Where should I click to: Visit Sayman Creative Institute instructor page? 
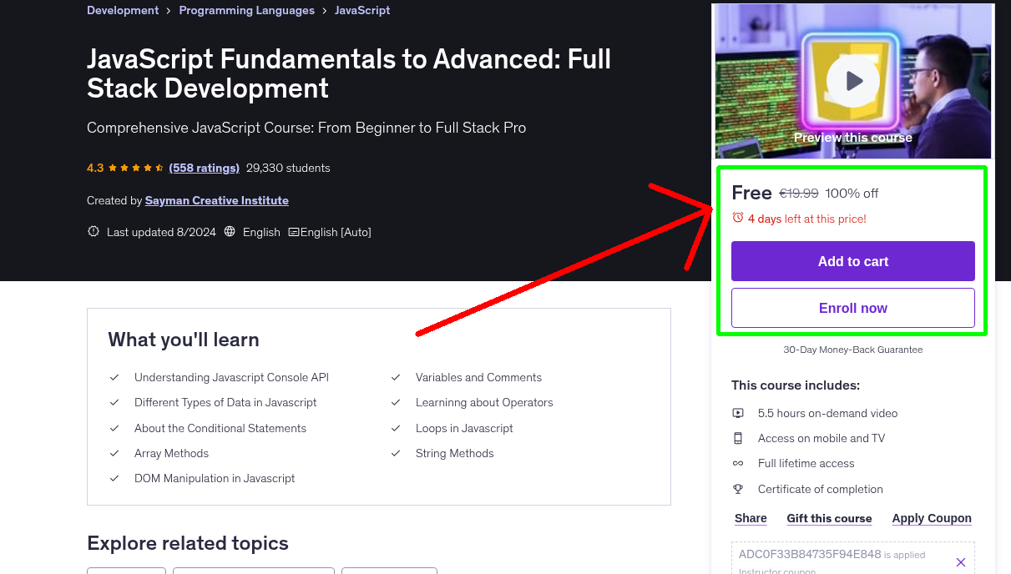point(217,200)
